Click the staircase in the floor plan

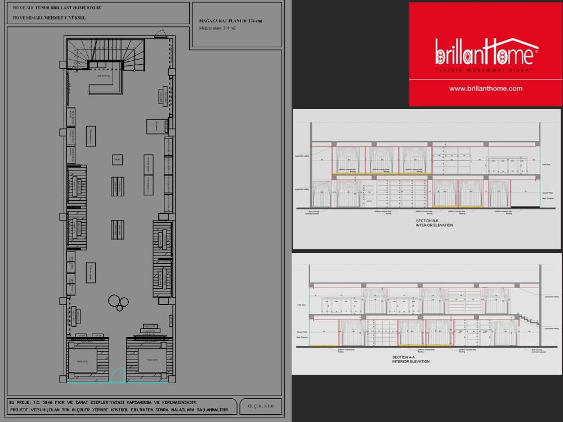click(106, 55)
